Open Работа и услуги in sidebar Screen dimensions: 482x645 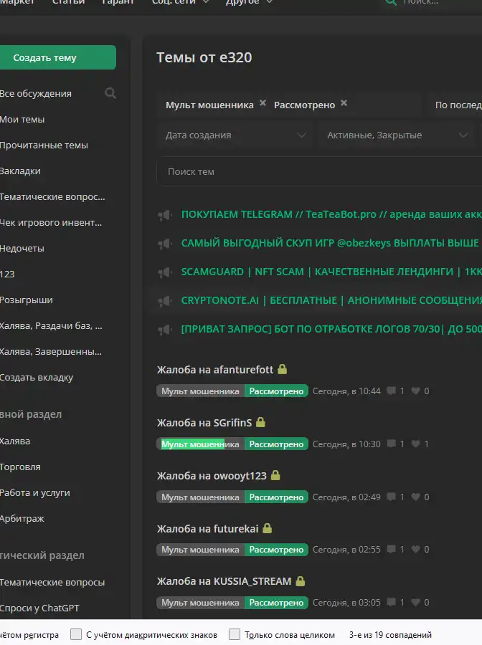(35, 492)
